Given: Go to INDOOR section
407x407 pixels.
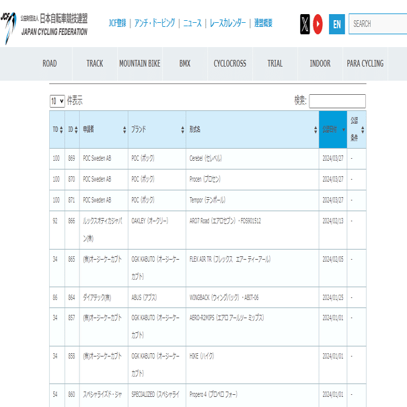Looking at the screenshot, I should click(320, 64).
